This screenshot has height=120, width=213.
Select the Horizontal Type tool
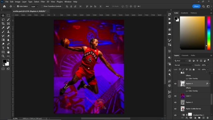tap(3, 48)
